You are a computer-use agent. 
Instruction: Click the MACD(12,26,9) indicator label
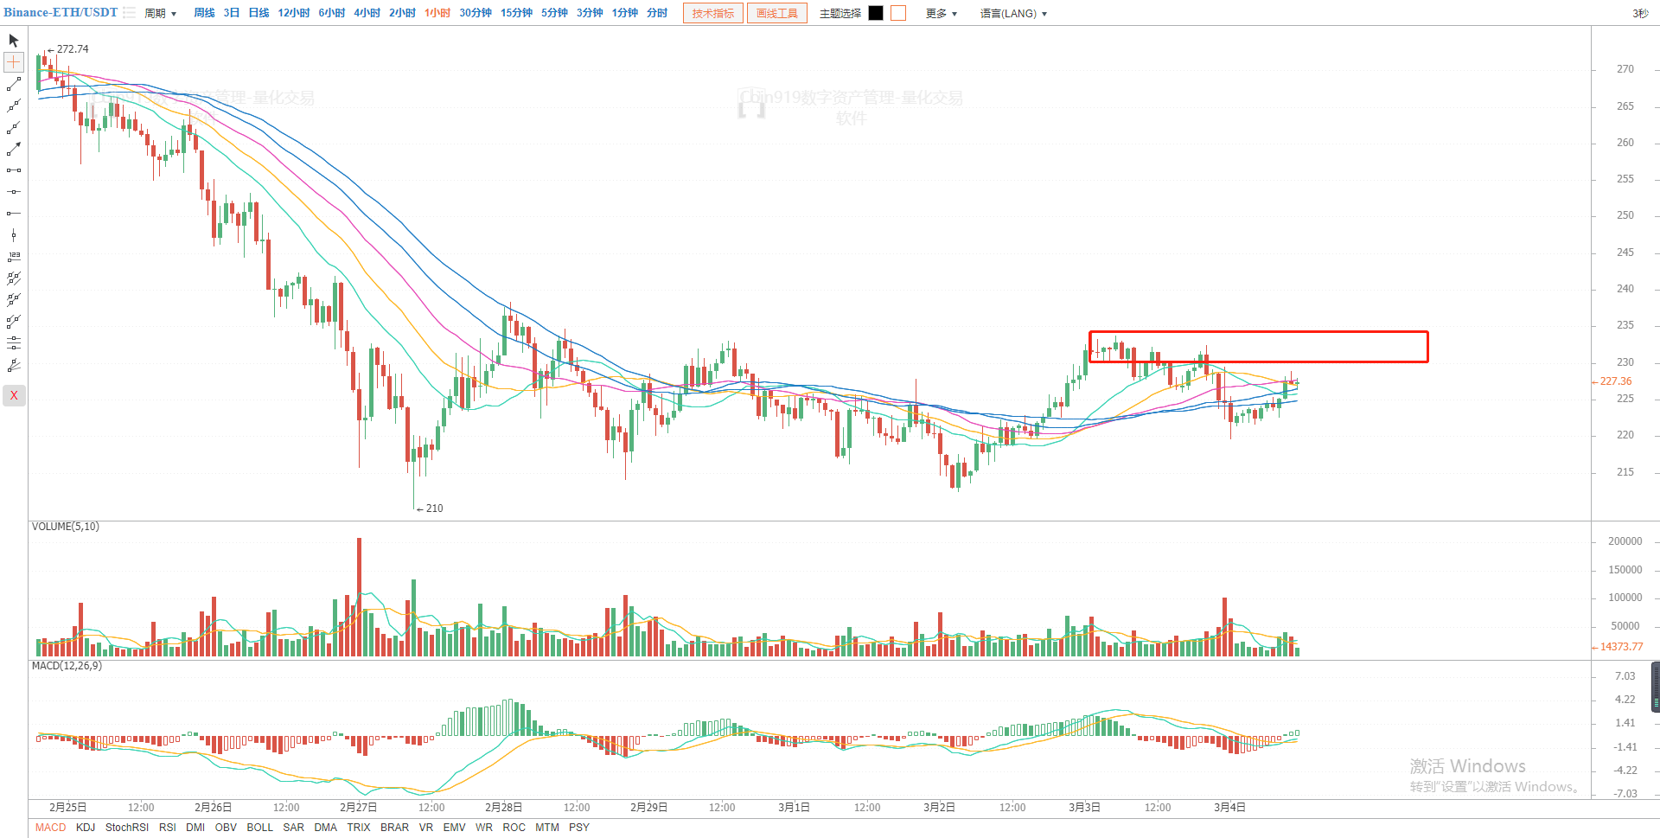pyautogui.click(x=67, y=666)
